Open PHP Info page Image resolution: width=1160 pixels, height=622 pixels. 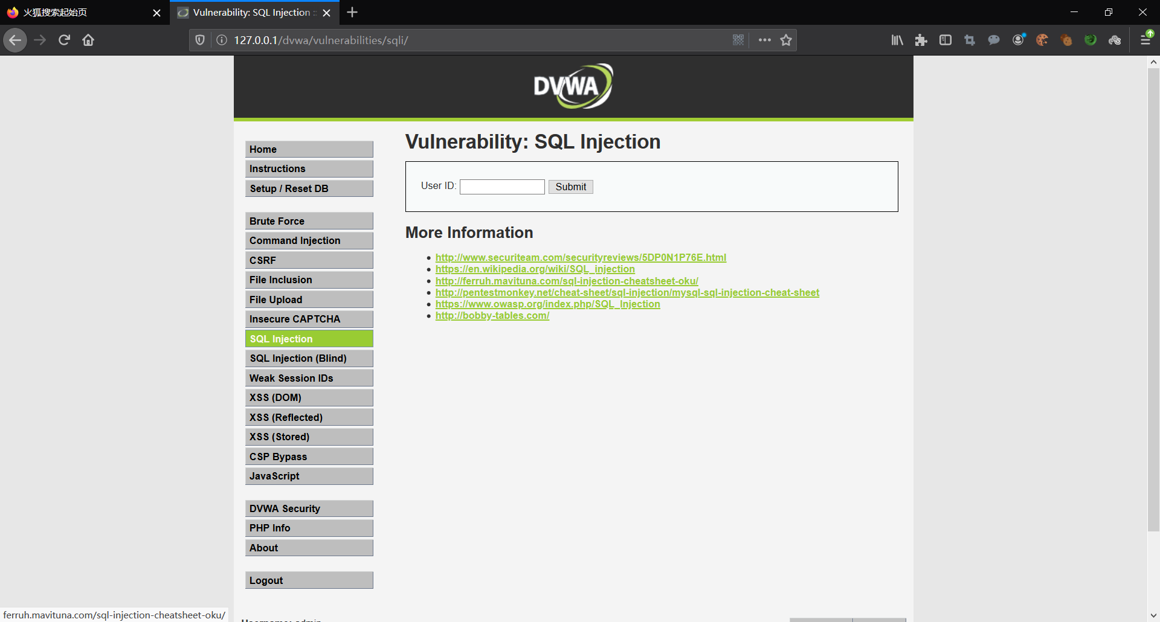309,528
